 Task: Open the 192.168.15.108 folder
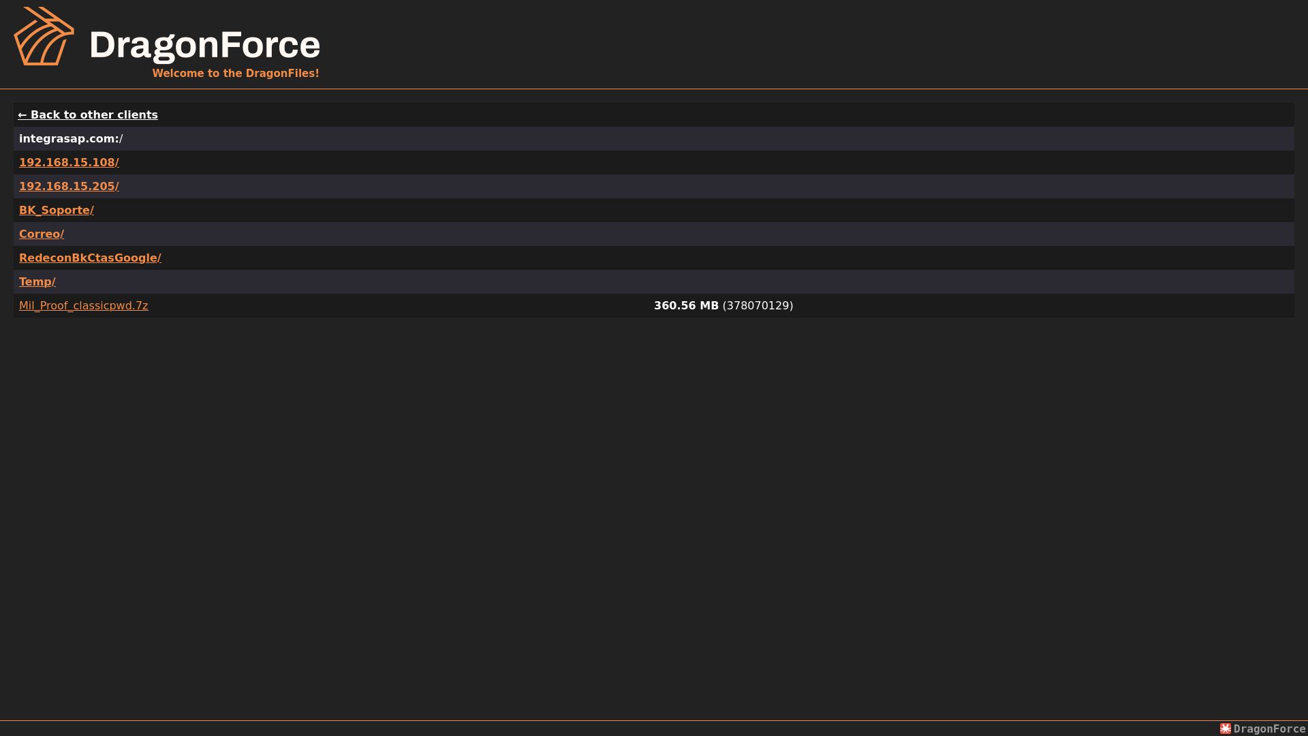(x=69, y=163)
